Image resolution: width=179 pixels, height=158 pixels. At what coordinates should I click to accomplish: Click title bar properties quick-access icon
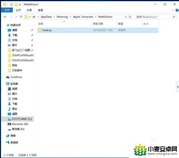pyautogui.click(x=11, y=4)
